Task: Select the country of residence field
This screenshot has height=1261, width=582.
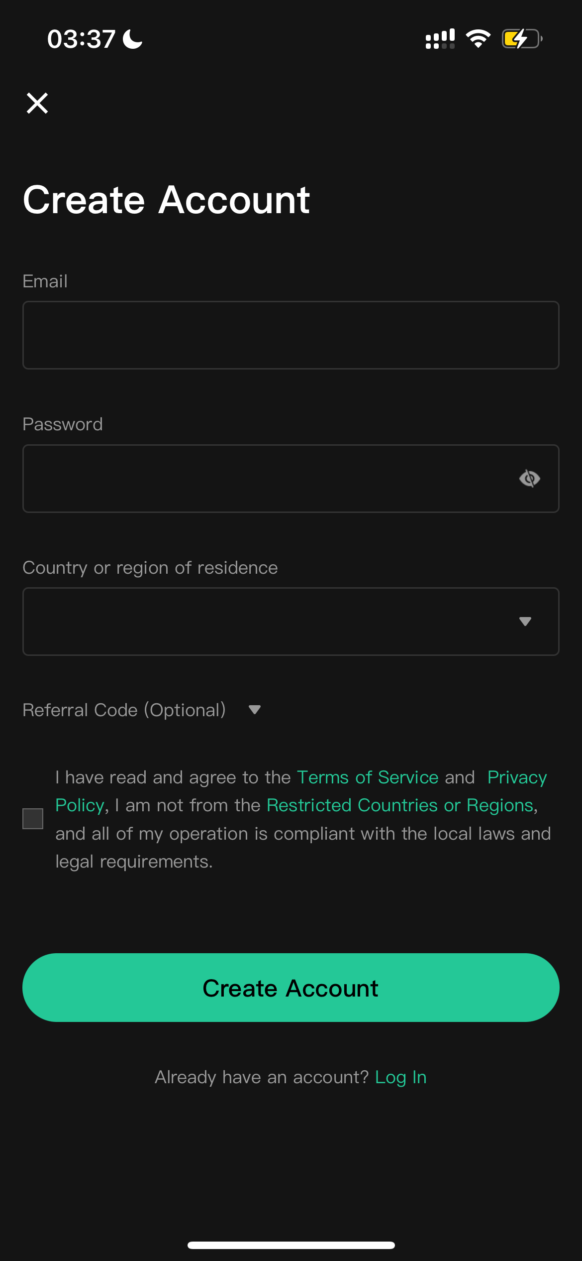Action: click(291, 622)
